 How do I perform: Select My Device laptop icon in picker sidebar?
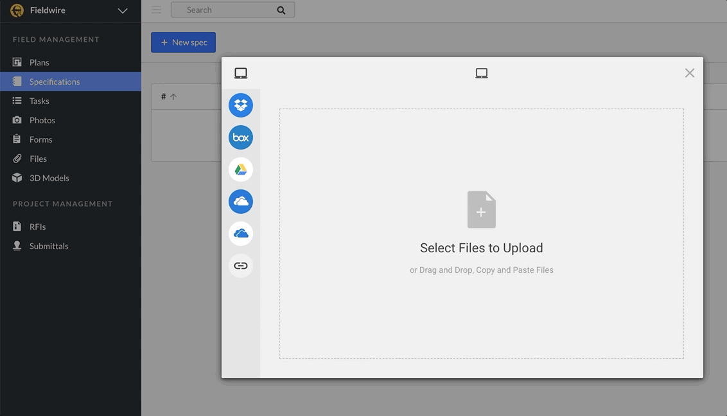[x=241, y=74]
